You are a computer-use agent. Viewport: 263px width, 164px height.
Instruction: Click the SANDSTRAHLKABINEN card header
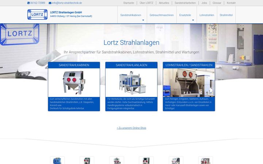74,65
